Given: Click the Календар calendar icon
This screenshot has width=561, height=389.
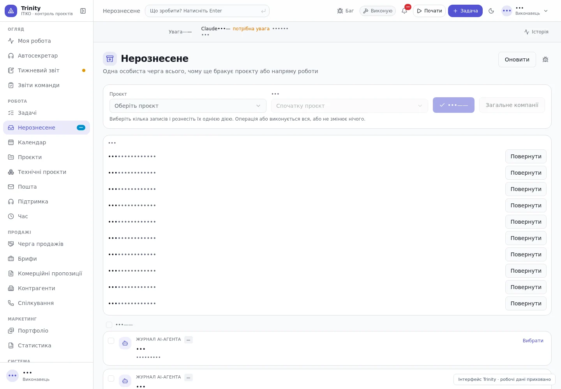Looking at the screenshot, I should (11, 142).
